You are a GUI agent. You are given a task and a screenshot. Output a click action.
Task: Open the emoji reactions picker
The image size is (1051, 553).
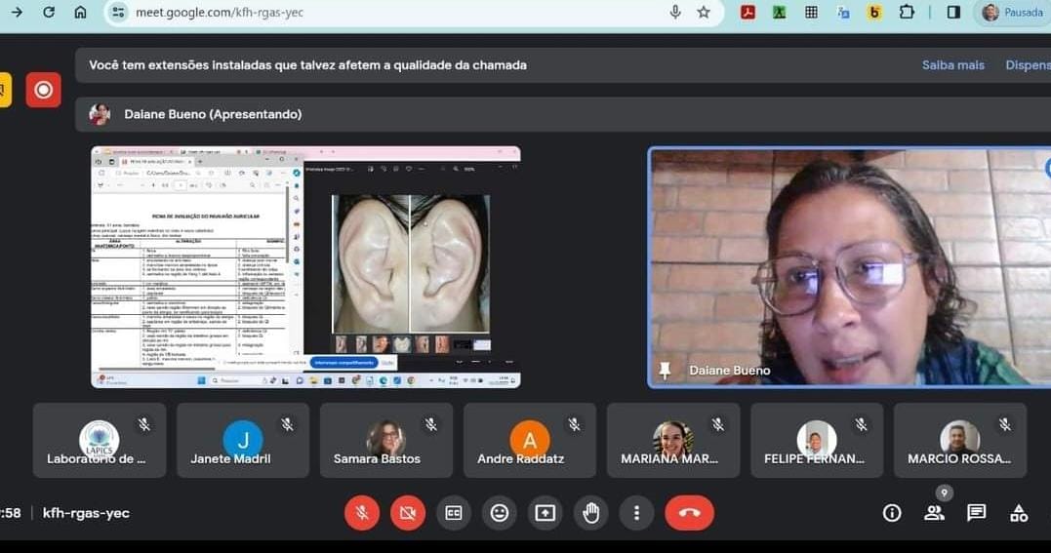click(x=499, y=513)
